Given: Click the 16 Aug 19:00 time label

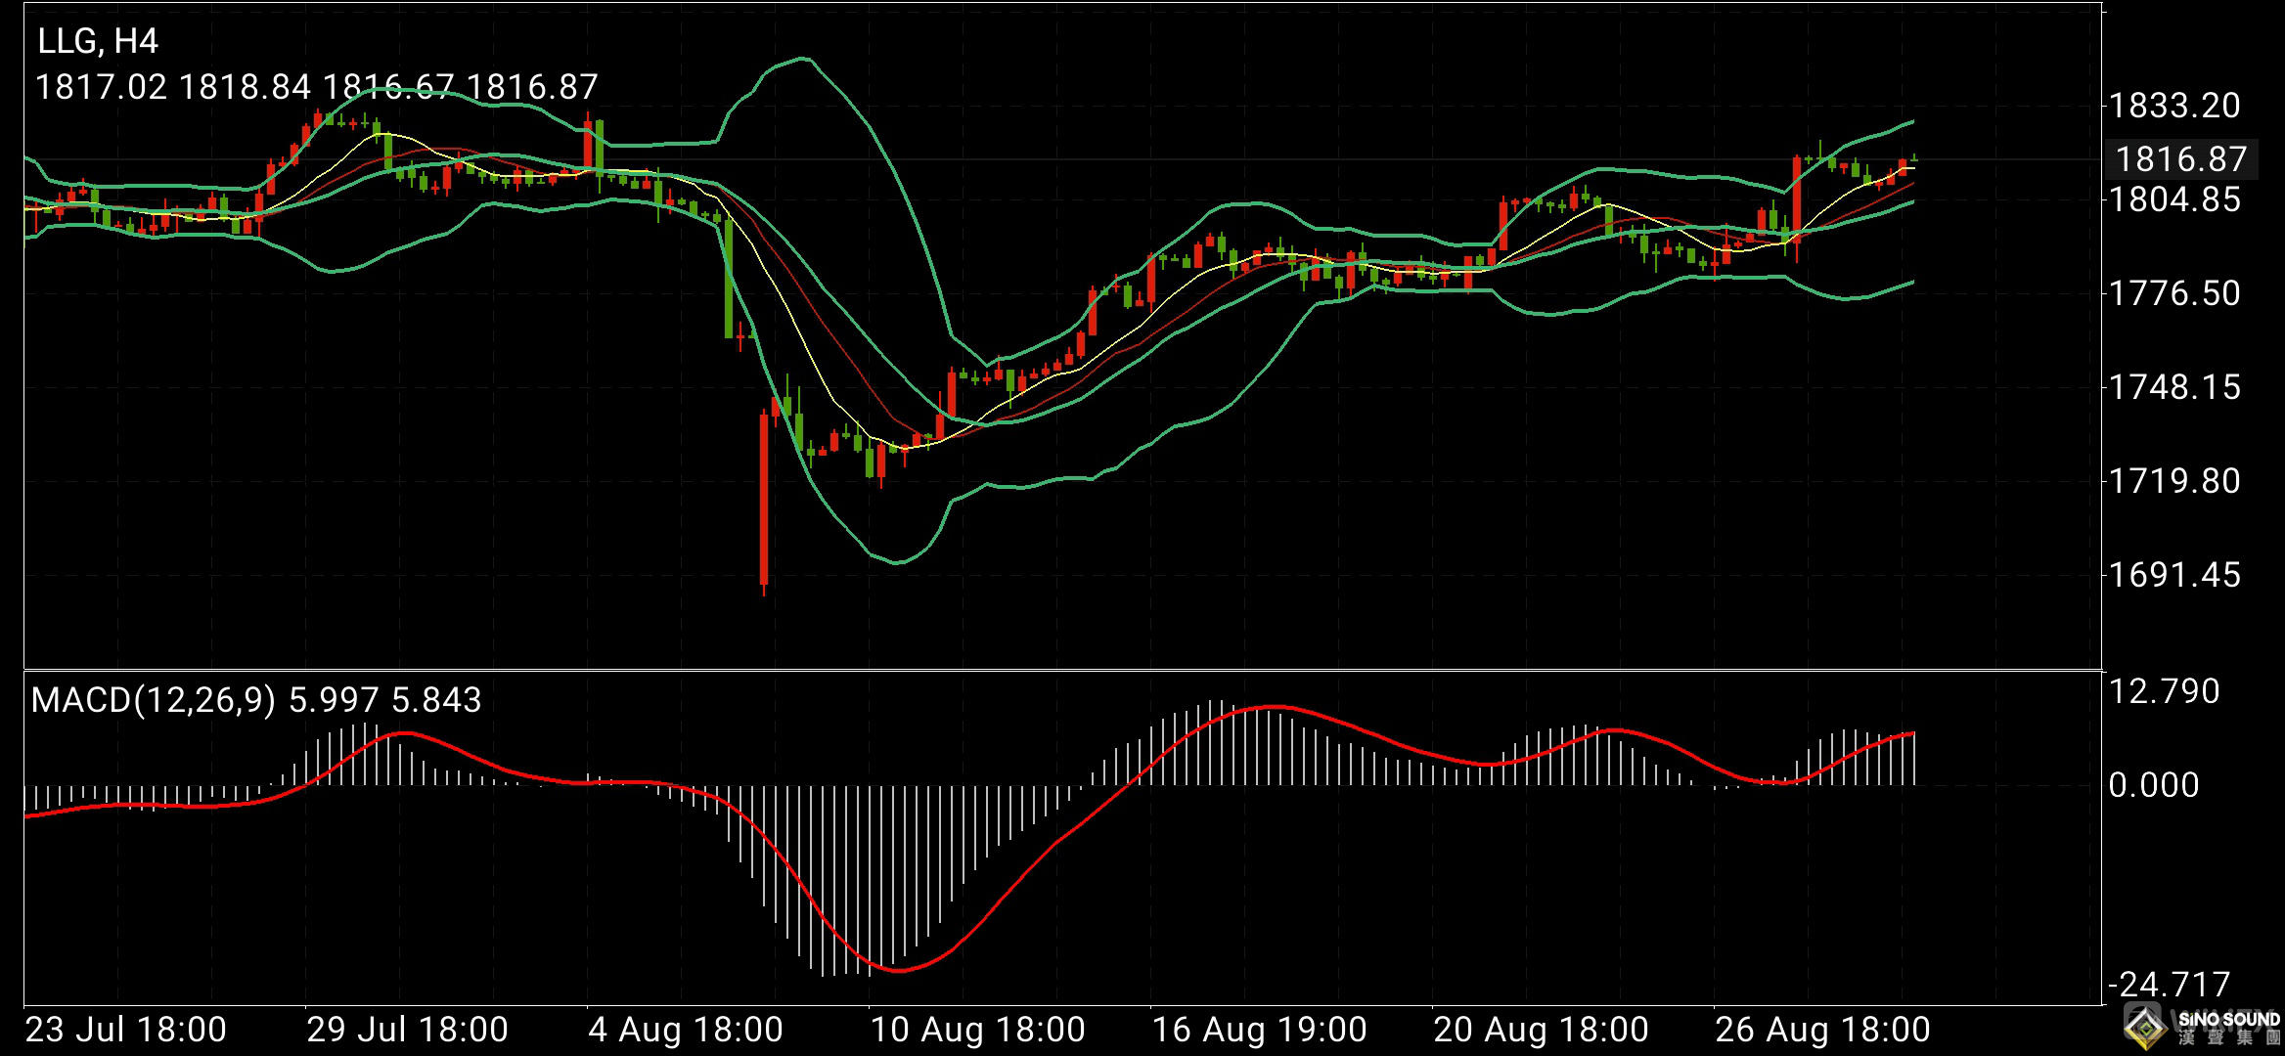Looking at the screenshot, I should pos(1260,1030).
